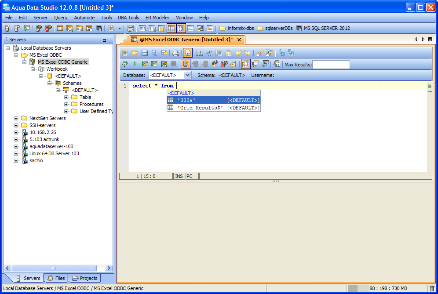438x294 pixels.
Task: Click the chart visualization icon in main toolbar
Action: [210, 28]
